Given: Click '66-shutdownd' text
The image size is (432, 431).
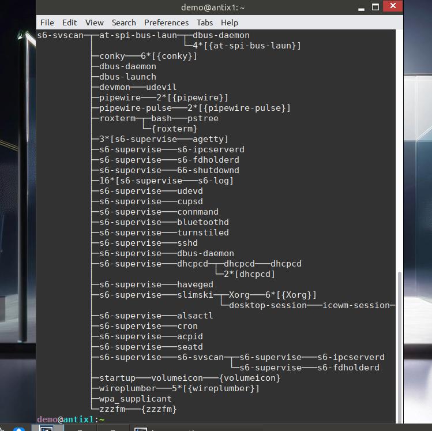Looking at the screenshot, I should tap(208, 170).
